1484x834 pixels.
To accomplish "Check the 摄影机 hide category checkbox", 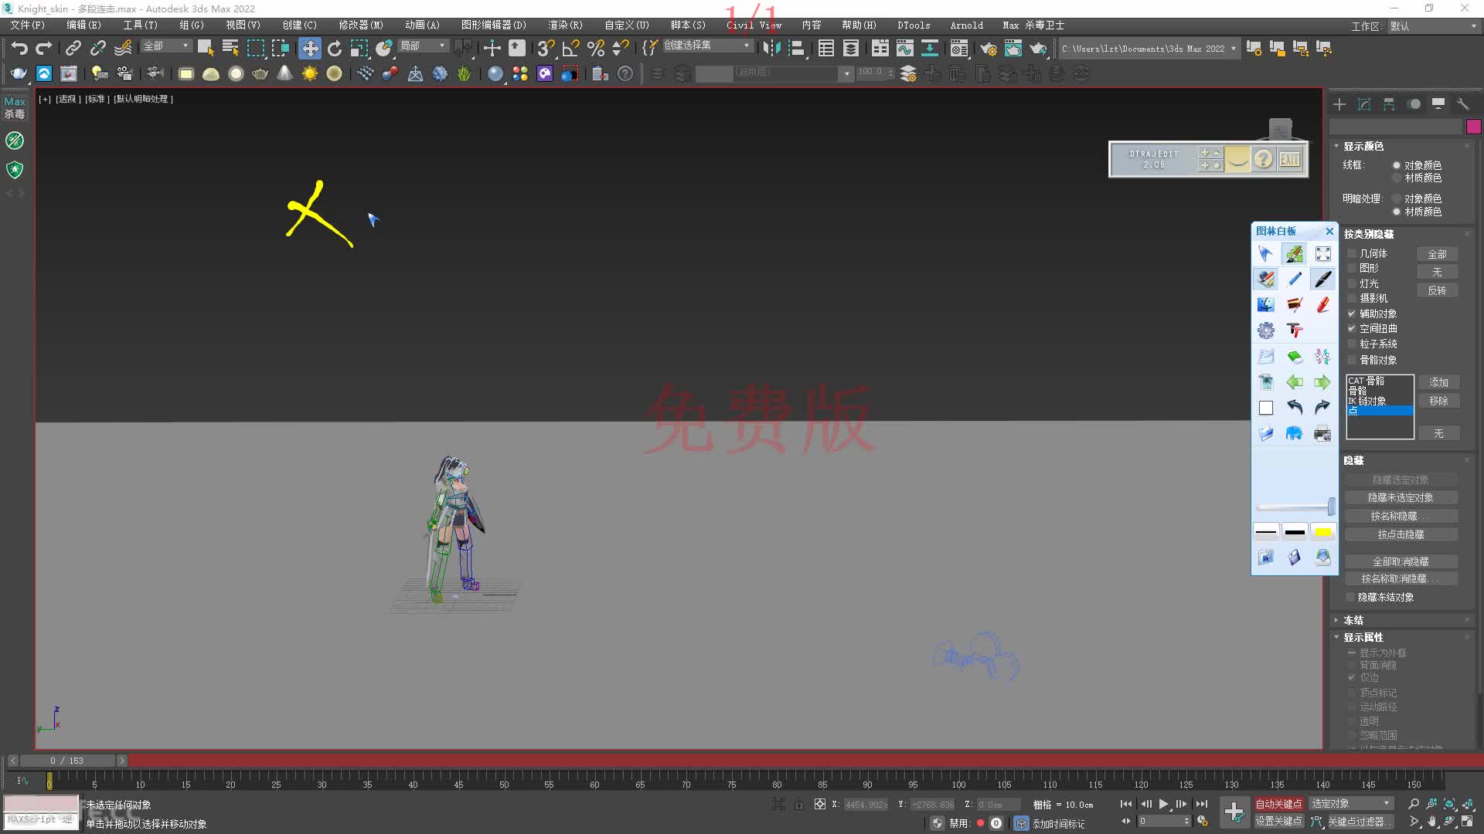I will pyautogui.click(x=1351, y=298).
